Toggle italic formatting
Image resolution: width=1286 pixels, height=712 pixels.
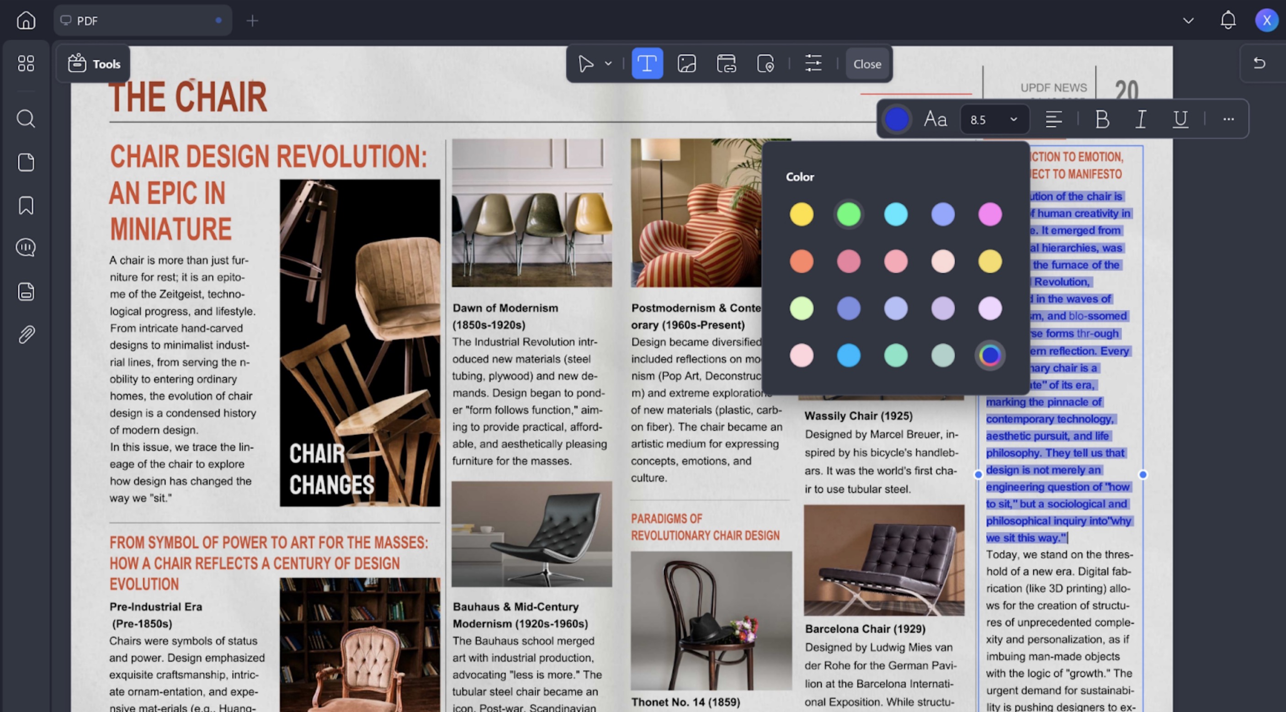tap(1141, 119)
